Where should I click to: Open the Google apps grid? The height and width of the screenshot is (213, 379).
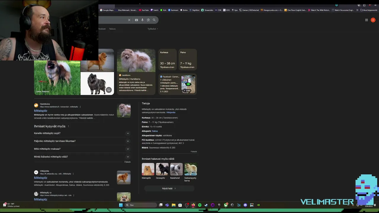[367, 20]
